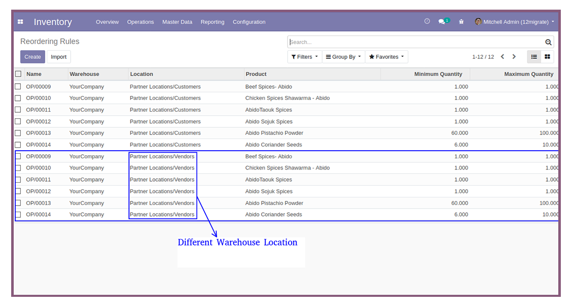This screenshot has width=572, height=308.
Task: Tick the OP/00010 Vendors row checkbox
Action: pos(18,168)
